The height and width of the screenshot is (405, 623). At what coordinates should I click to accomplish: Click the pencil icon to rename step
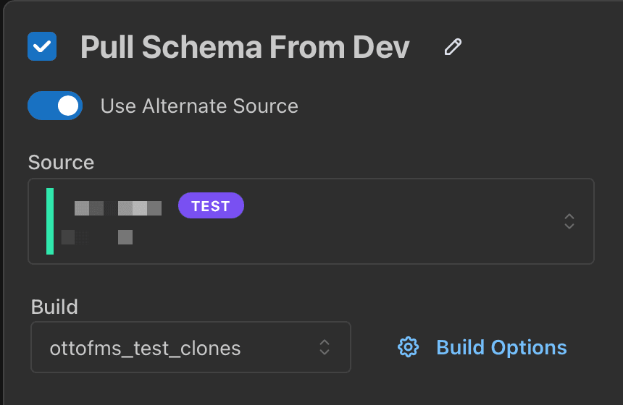point(453,48)
